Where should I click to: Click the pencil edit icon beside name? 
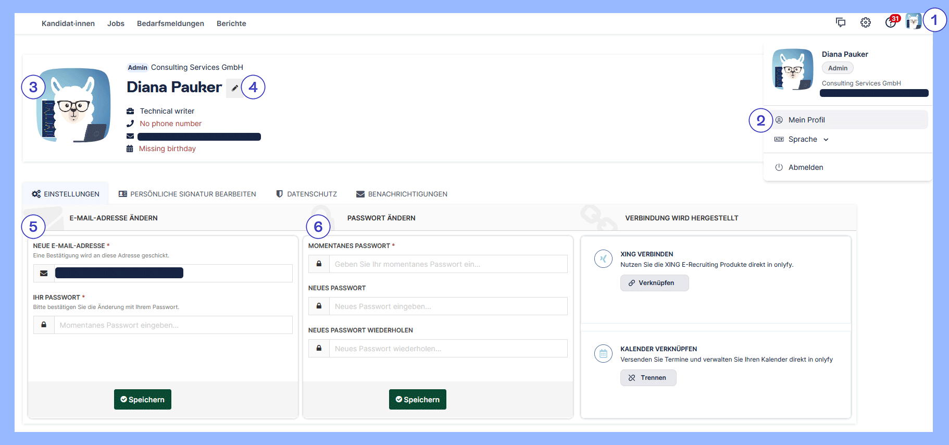(x=234, y=88)
